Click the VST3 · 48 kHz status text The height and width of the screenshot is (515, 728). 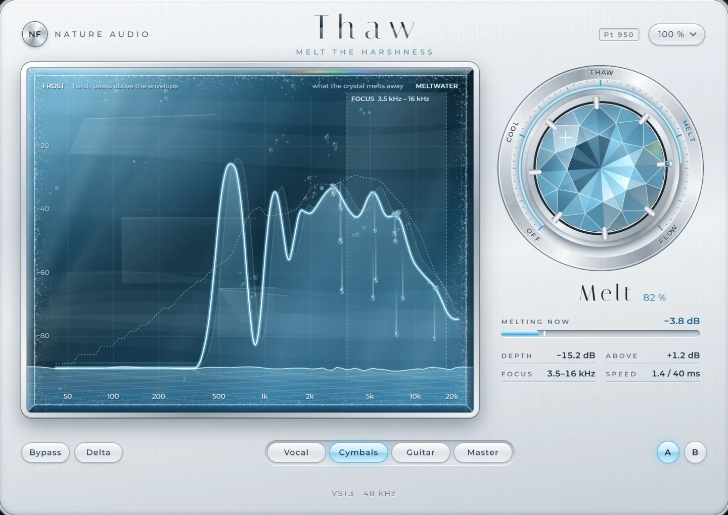tap(363, 493)
